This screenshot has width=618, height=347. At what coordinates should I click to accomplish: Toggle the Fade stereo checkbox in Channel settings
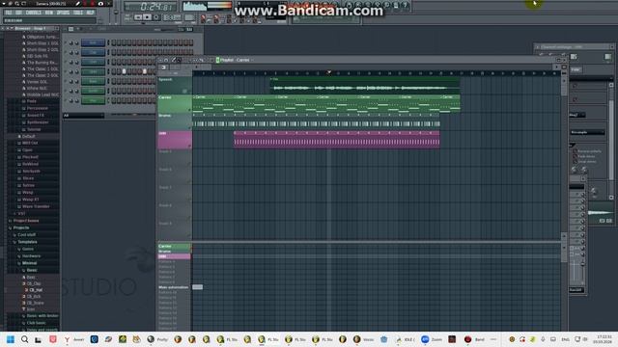[576, 156]
